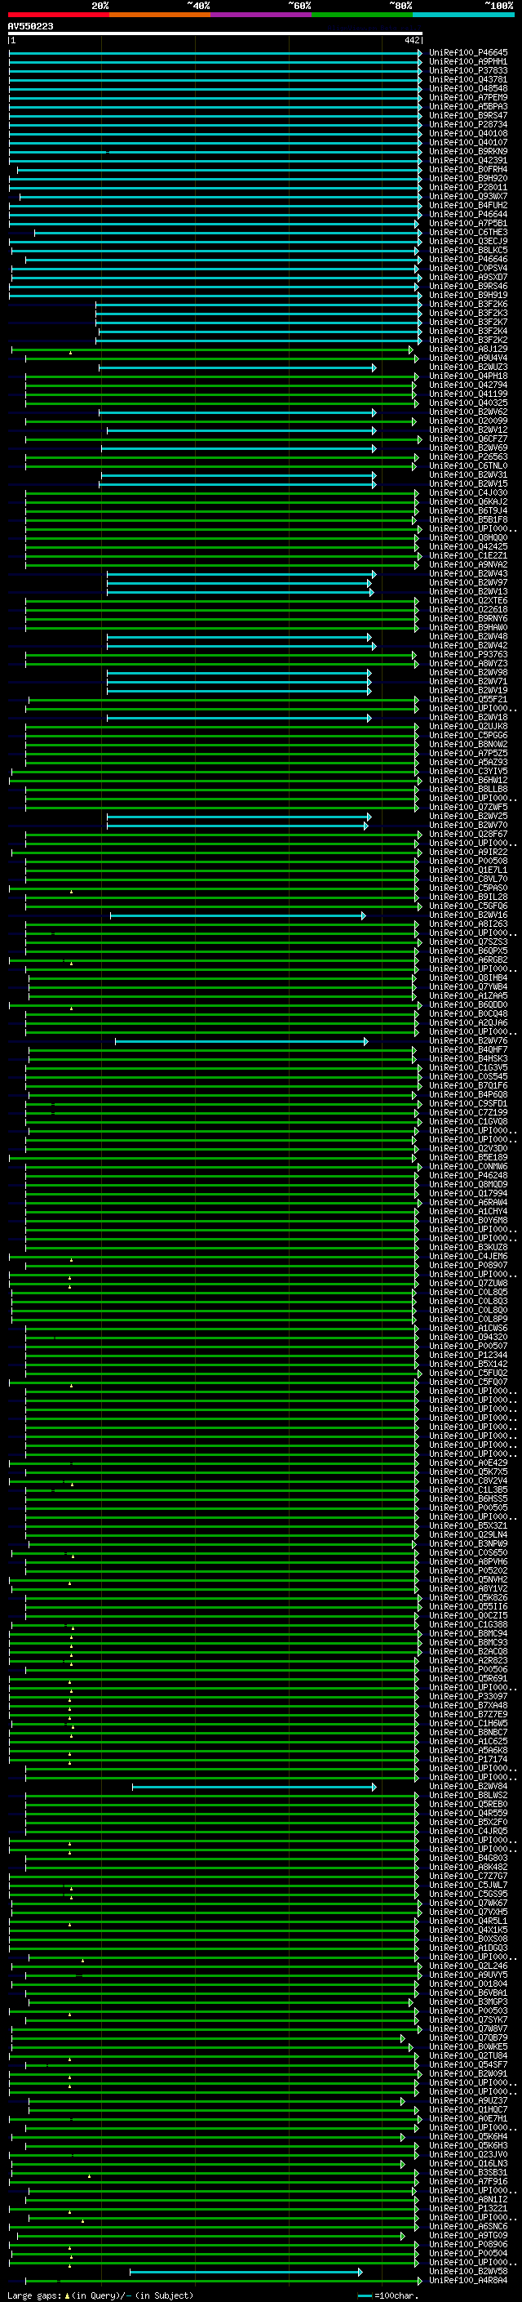
Task: Click the green ~80% identity legend segment
Action: coord(361,15)
